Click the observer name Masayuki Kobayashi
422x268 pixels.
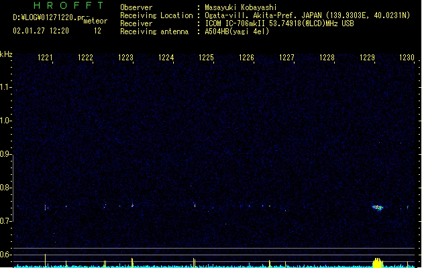pyautogui.click(x=241, y=7)
